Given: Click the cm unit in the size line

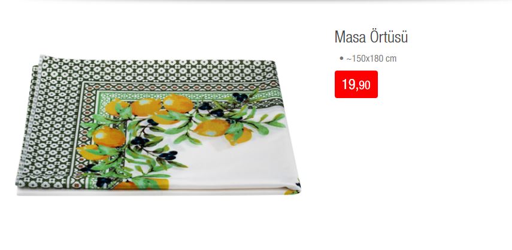Looking at the screenshot, I should [391, 59].
